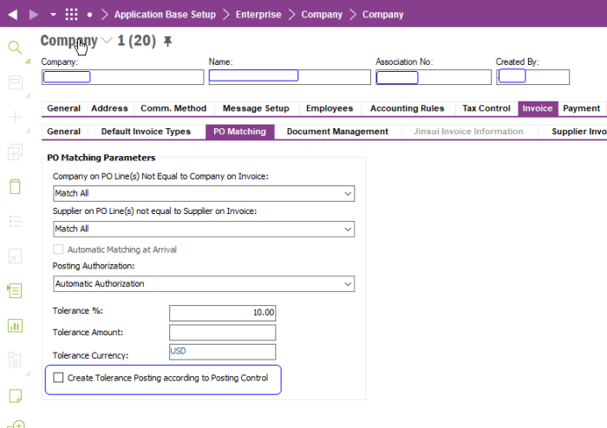
Task: Click into the Created By field
Action: tap(532, 77)
